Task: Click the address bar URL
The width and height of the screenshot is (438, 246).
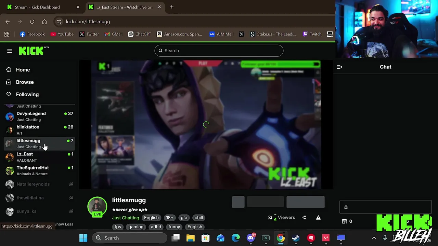Action: (x=88, y=22)
